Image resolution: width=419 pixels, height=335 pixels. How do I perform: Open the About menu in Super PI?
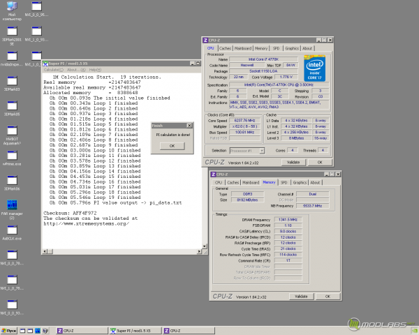pyautogui.click(x=76, y=70)
